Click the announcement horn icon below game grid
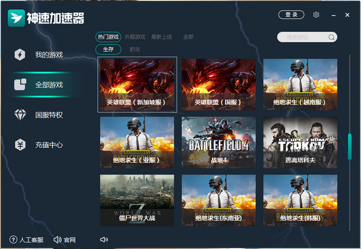This screenshot has height=249, width=361. (104, 239)
